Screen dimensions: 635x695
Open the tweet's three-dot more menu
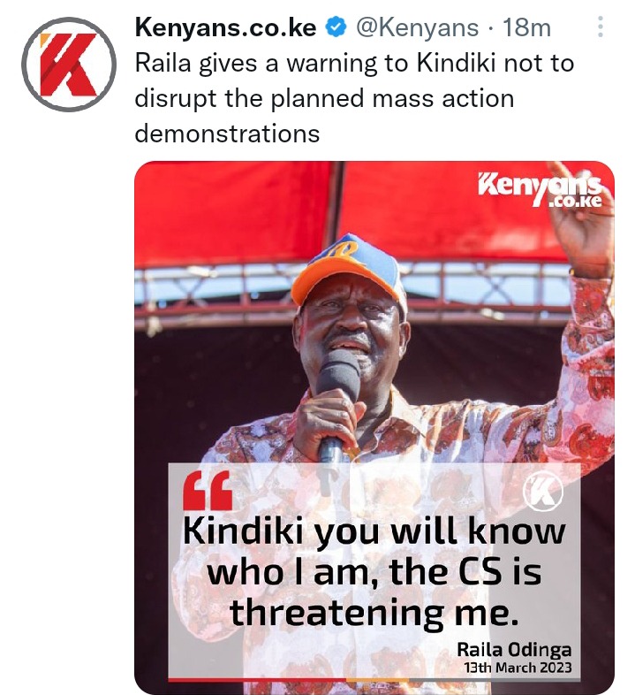tap(600, 27)
